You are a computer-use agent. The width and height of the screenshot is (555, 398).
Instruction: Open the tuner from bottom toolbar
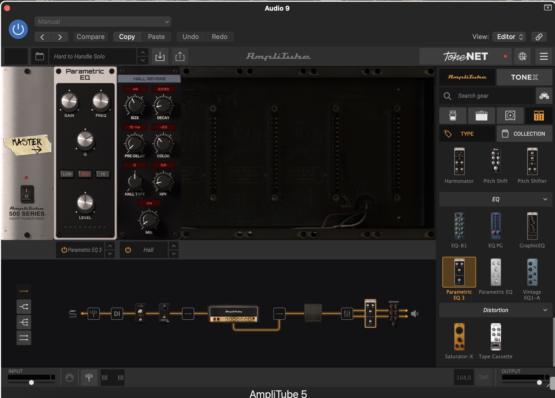(x=89, y=377)
